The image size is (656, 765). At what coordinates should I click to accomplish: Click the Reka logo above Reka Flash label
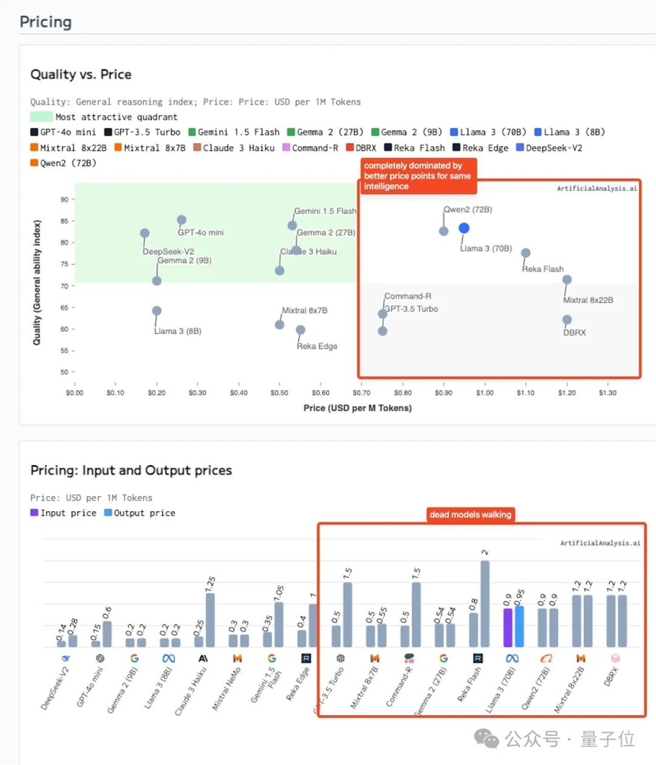(x=478, y=658)
